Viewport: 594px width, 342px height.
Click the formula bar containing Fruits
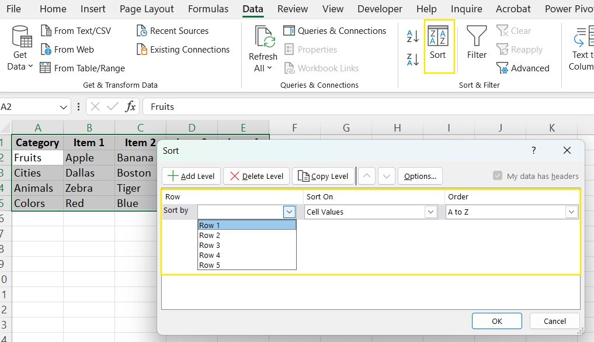(x=368, y=107)
